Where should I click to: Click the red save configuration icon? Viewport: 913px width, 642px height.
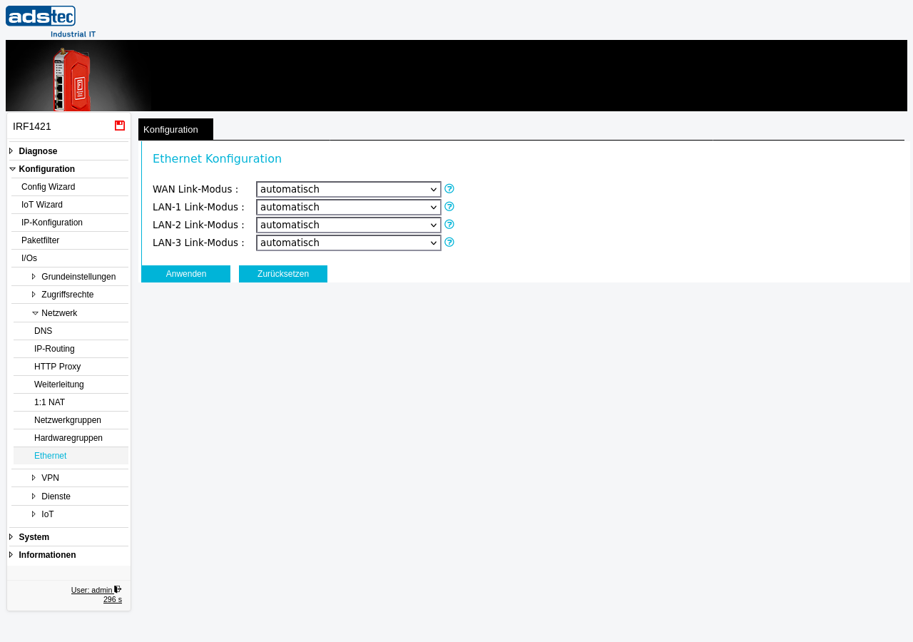120,126
